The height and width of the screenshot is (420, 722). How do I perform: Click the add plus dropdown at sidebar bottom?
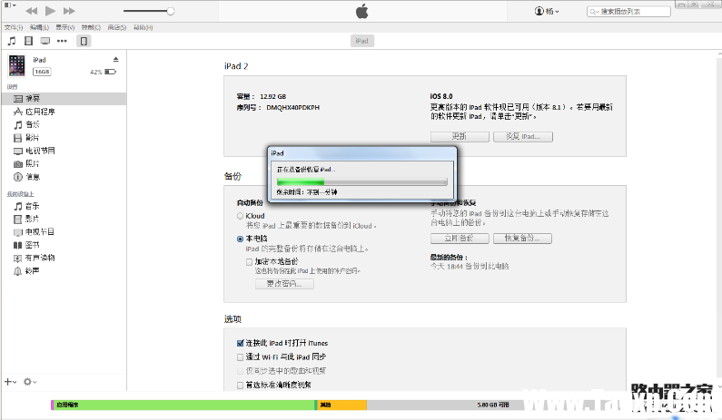pos(11,382)
